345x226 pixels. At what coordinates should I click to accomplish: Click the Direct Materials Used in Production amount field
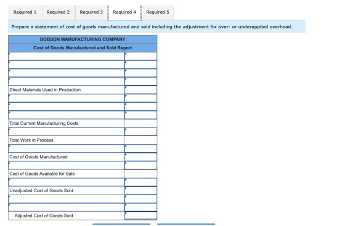coord(141,90)
